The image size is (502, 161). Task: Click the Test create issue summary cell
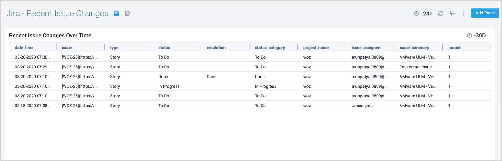click(x=415, y=67)
